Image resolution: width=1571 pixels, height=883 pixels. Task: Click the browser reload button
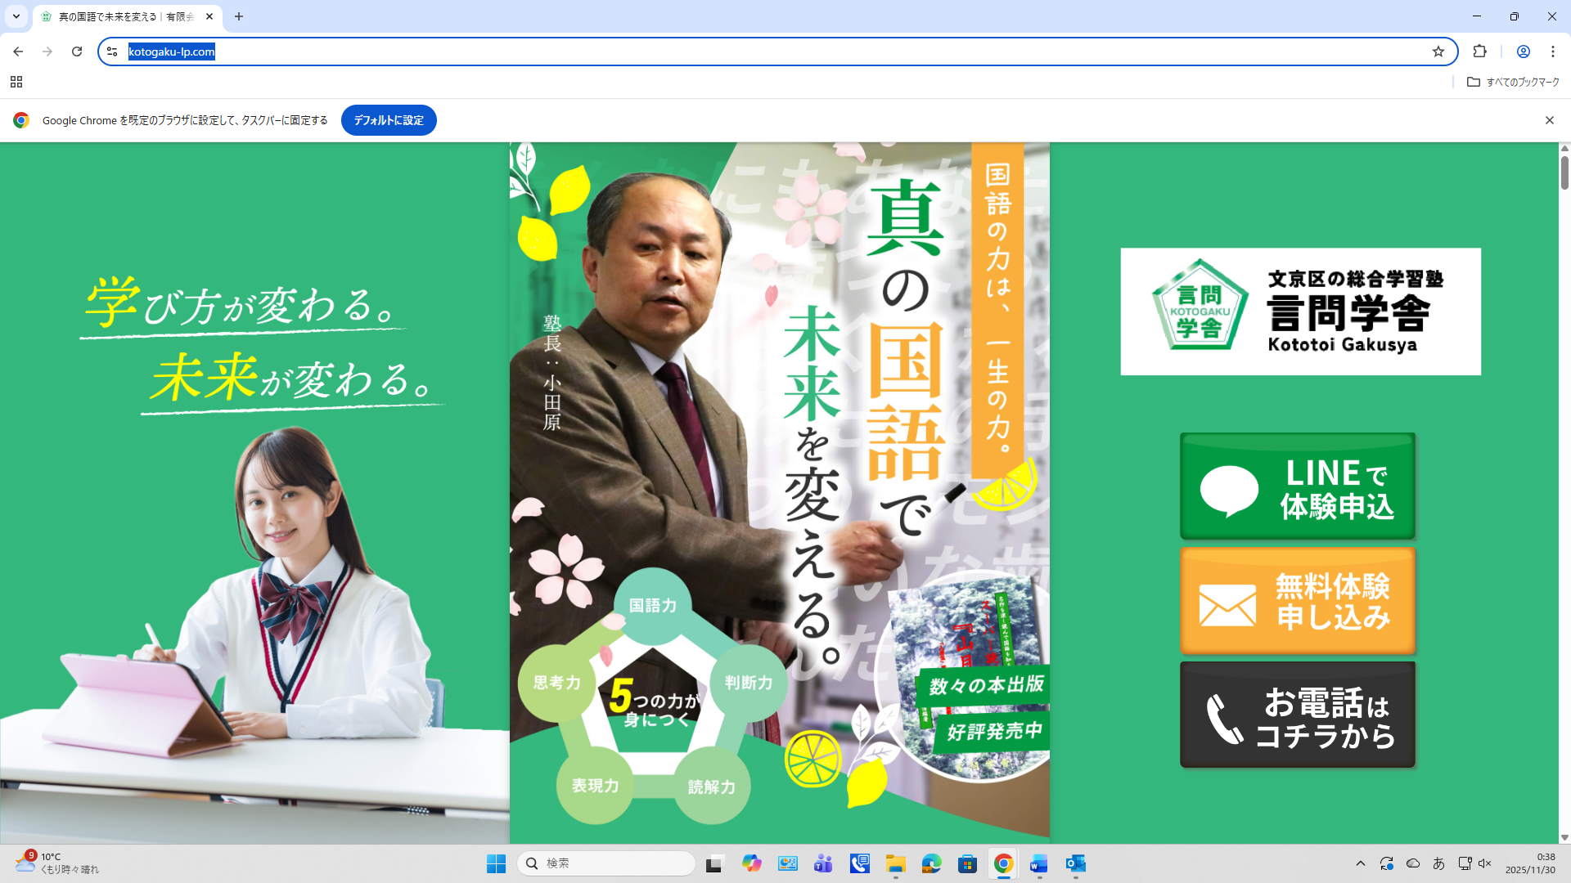pos(77,52)
